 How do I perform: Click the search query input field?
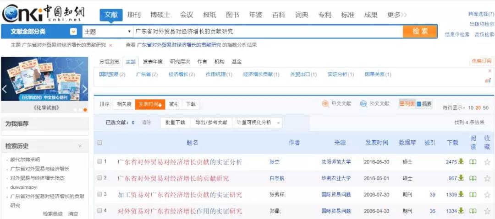(x=266, y=32)
